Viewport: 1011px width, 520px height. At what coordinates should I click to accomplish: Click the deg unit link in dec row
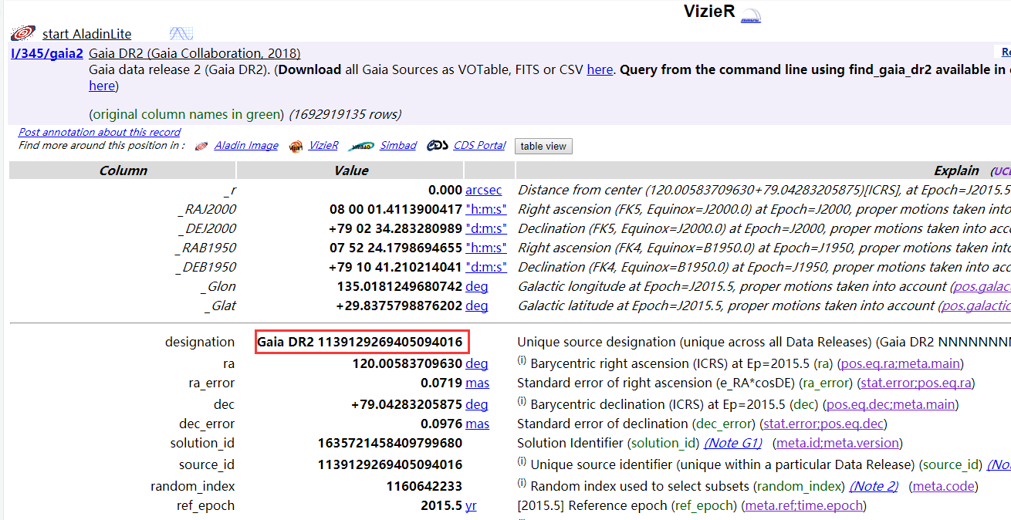tap(476, 404)
